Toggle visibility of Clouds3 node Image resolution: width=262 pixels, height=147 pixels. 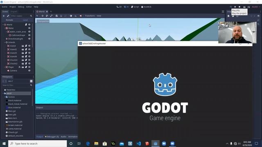coord(29,60)
